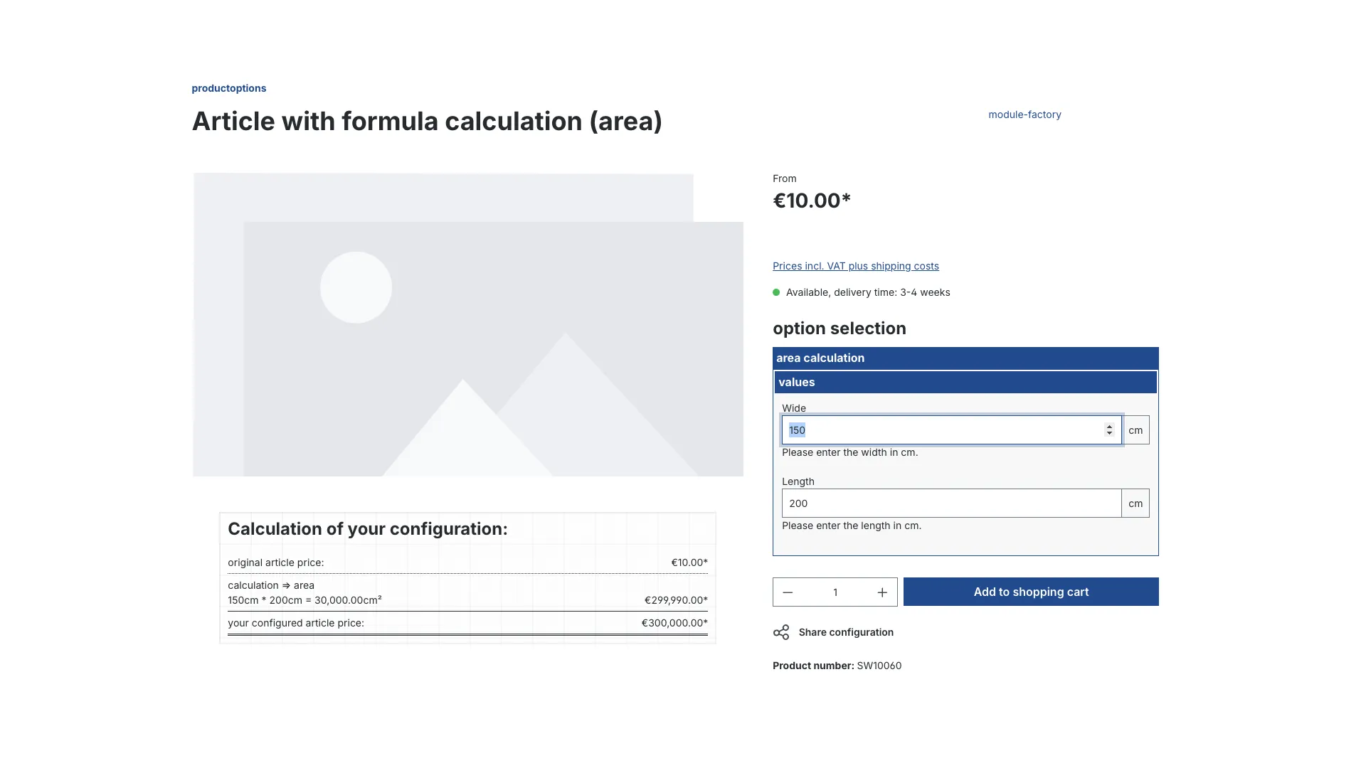This screenshot has height=768, width=1366.
Task: Click the cm unit badge beside the Length field
Action: (1135, 503)
